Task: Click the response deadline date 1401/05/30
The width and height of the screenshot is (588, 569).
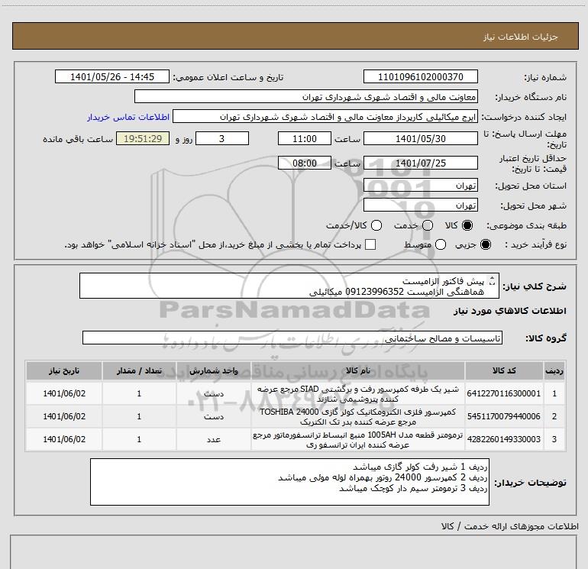Action: [x=420, y=138]
